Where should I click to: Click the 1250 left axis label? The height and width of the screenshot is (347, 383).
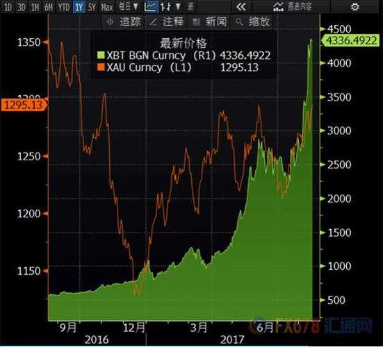[28, 157]
